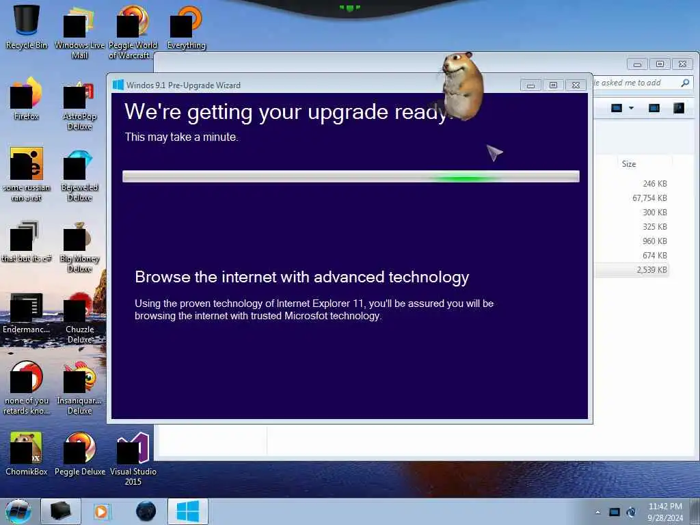Show hidden tray icons arrow
700x525 pixels.
coord(597,513)
